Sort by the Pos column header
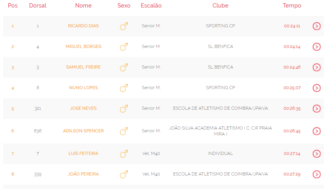 [x=13, y=6]
